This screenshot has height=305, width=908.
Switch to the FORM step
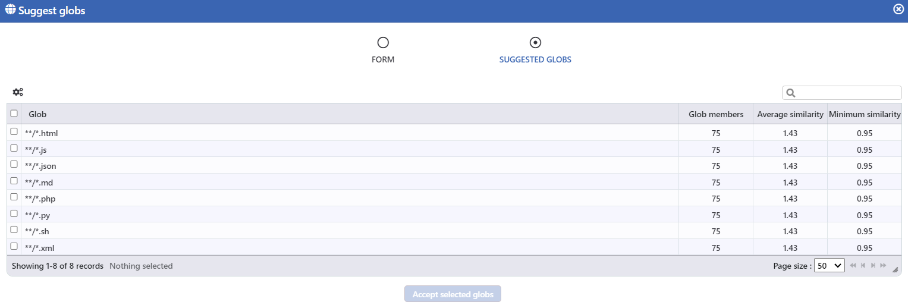(x=383, y=50)
